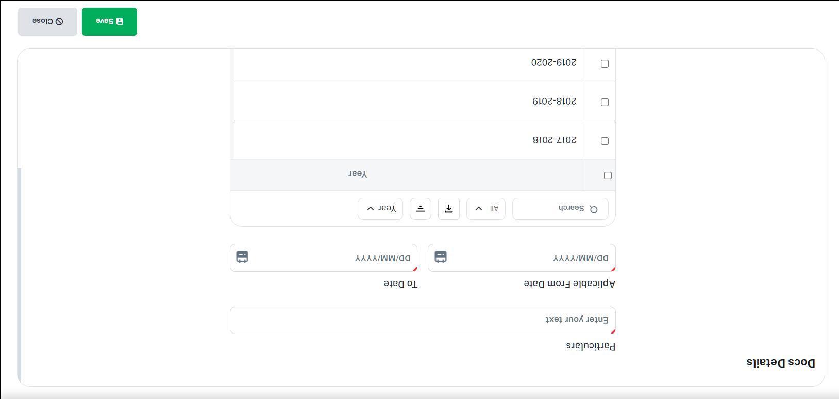
Task: Open calendar for Applicable From Date
Action: (441, 257)
